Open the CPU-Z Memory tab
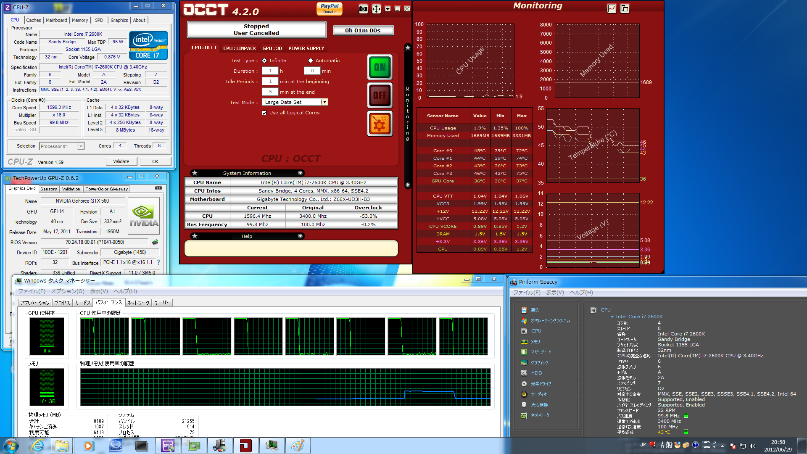The width and height of the screenshot is (807, 454). tap(80, 20)
